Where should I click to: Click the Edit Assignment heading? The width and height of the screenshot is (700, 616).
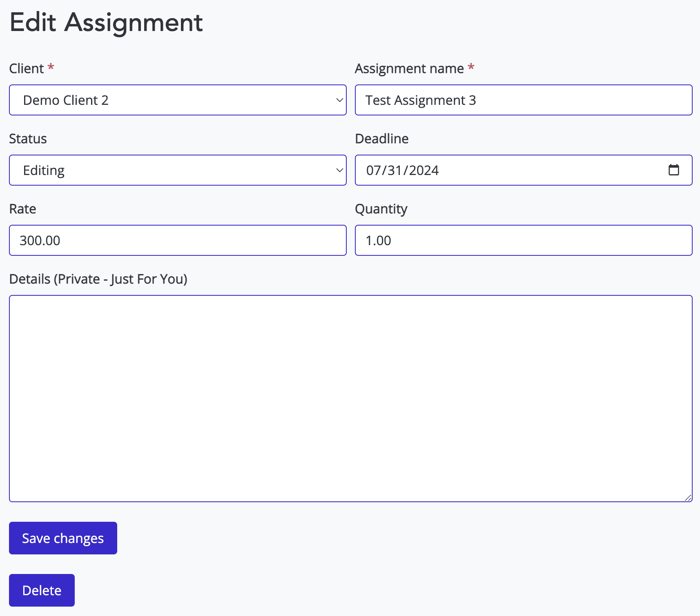(x=106, y=22)
